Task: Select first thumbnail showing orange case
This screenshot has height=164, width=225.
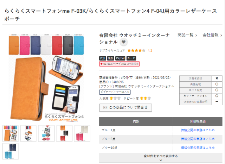Action: [x=11, y=133]
